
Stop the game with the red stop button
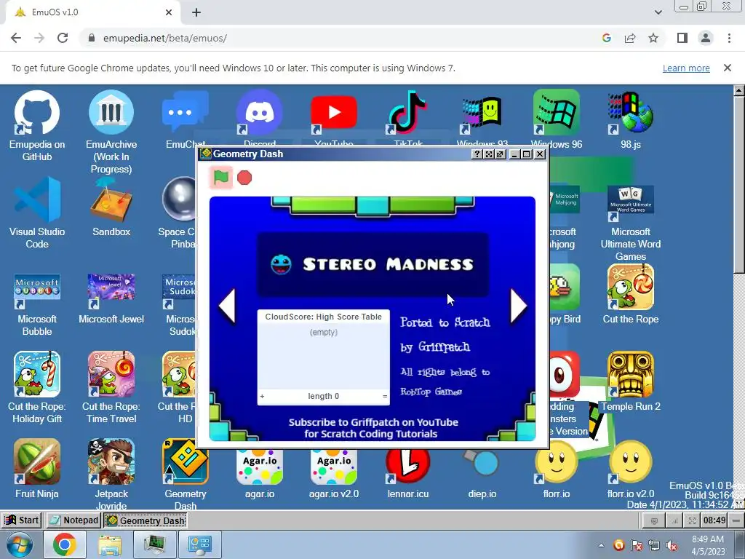(244, 178)
